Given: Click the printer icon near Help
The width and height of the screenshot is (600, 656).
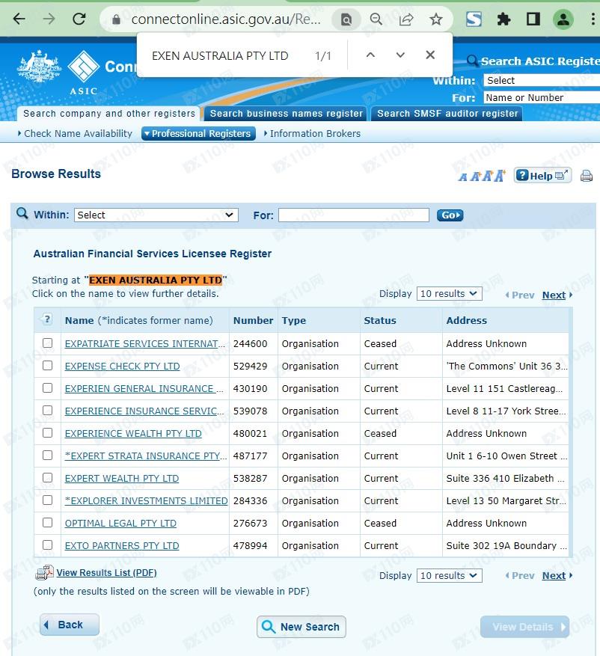Looking at the screenshot, I should point(587,176).
